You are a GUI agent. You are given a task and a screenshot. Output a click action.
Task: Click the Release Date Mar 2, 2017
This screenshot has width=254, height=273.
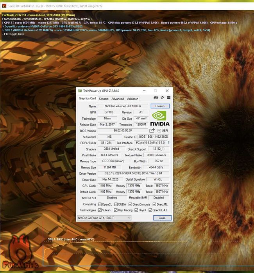pos(107,124)
